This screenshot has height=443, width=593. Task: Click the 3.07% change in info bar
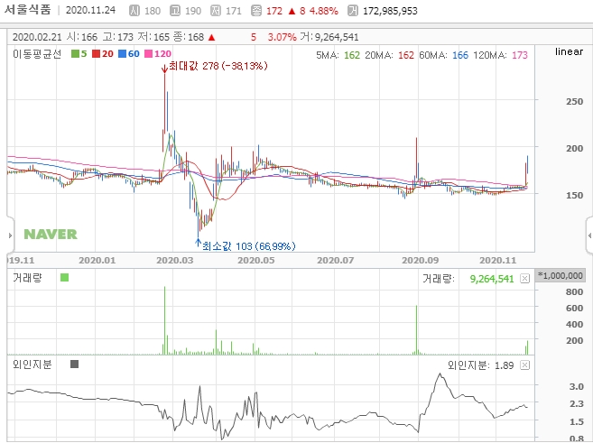283,37
